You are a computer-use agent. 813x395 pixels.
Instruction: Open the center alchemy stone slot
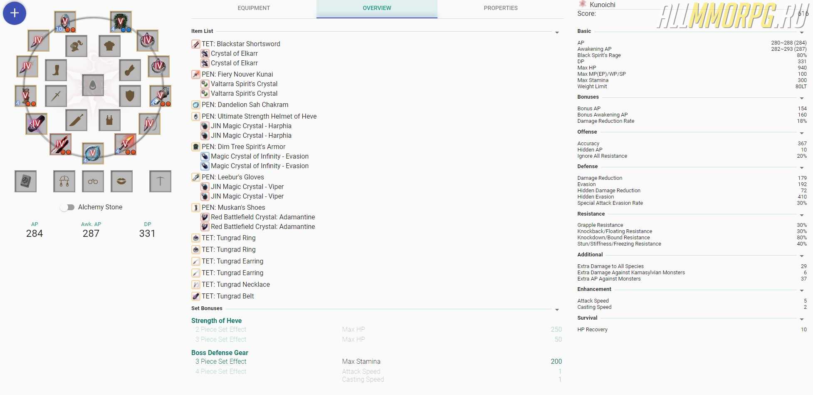point(93,85)
